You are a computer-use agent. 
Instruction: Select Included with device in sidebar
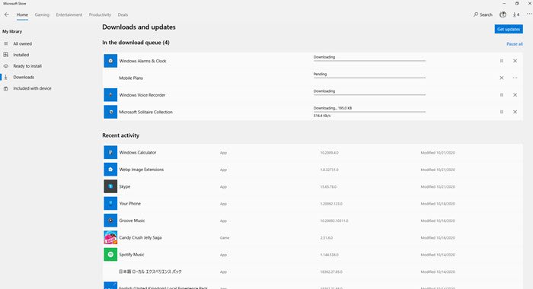[x=32, y=89]
